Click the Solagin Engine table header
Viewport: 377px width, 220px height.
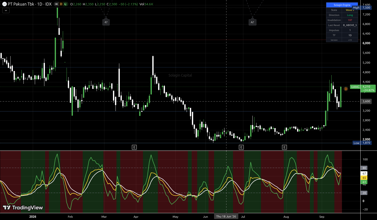tap(342, 5)
